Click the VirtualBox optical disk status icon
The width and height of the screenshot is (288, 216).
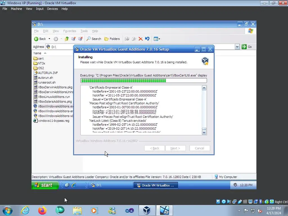[x=224, y=202]
